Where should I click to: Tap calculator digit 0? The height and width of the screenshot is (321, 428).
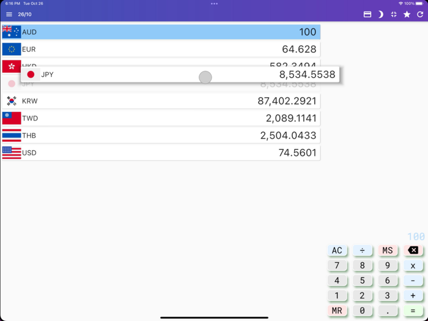click(x=362, y=311)
